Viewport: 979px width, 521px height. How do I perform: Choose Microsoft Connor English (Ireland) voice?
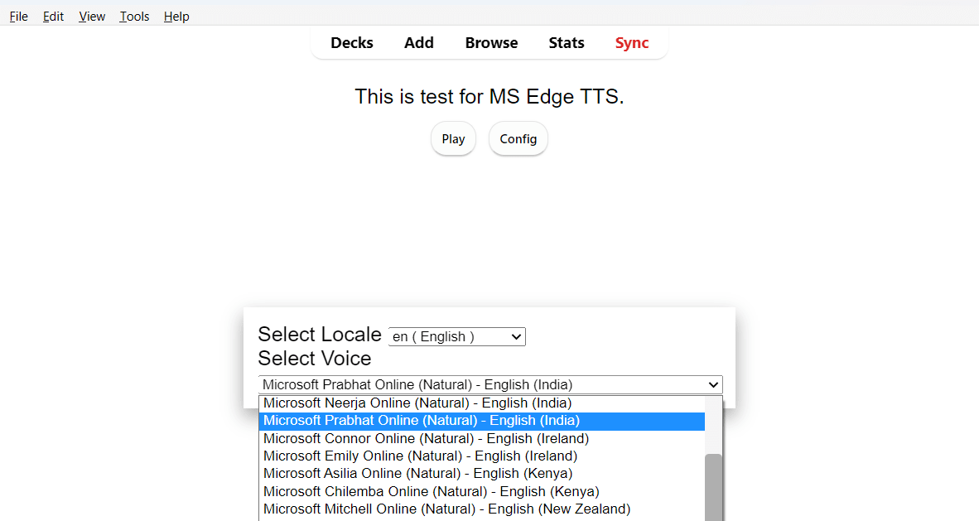[481, 438]
